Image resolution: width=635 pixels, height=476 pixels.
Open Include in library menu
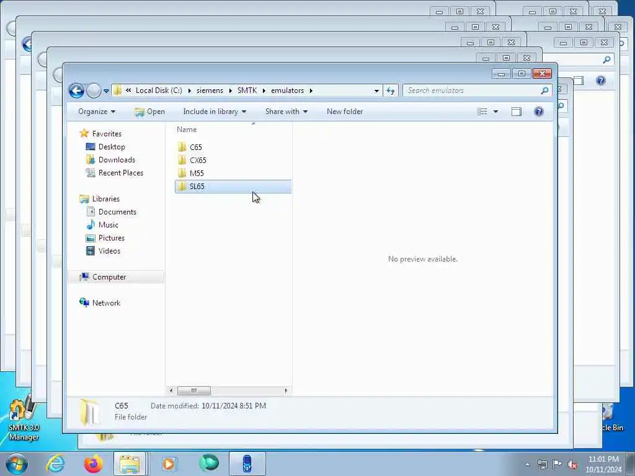coord(215,112)
